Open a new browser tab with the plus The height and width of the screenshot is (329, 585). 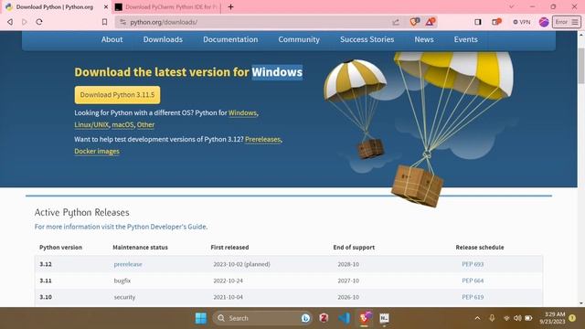tap(230, 6)
